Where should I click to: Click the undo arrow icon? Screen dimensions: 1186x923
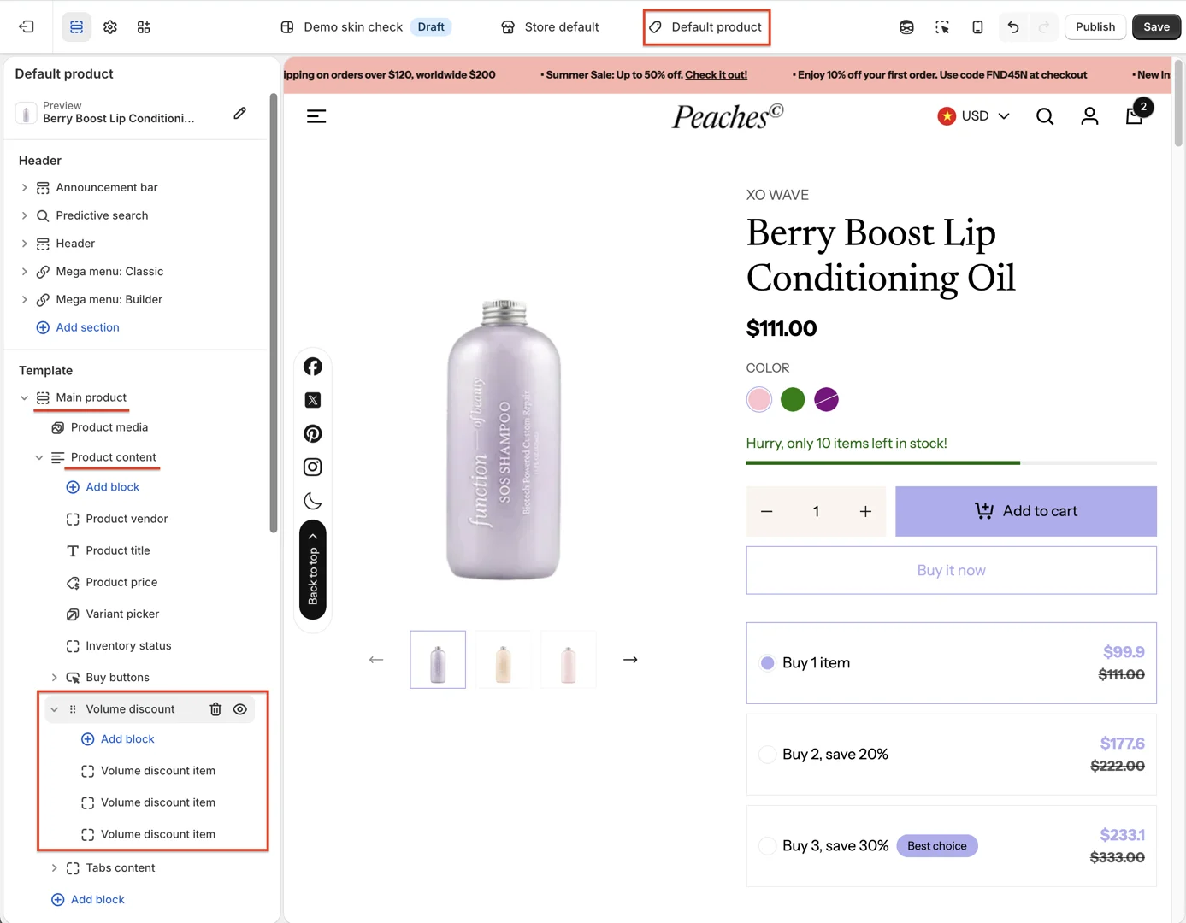click(x=1012, y=27)
